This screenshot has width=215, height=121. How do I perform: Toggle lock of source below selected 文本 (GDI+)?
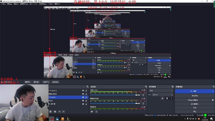[x=86, y=101]
